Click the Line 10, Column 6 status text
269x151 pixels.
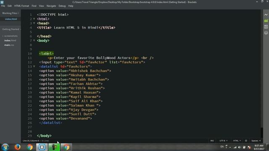[31, 141]
